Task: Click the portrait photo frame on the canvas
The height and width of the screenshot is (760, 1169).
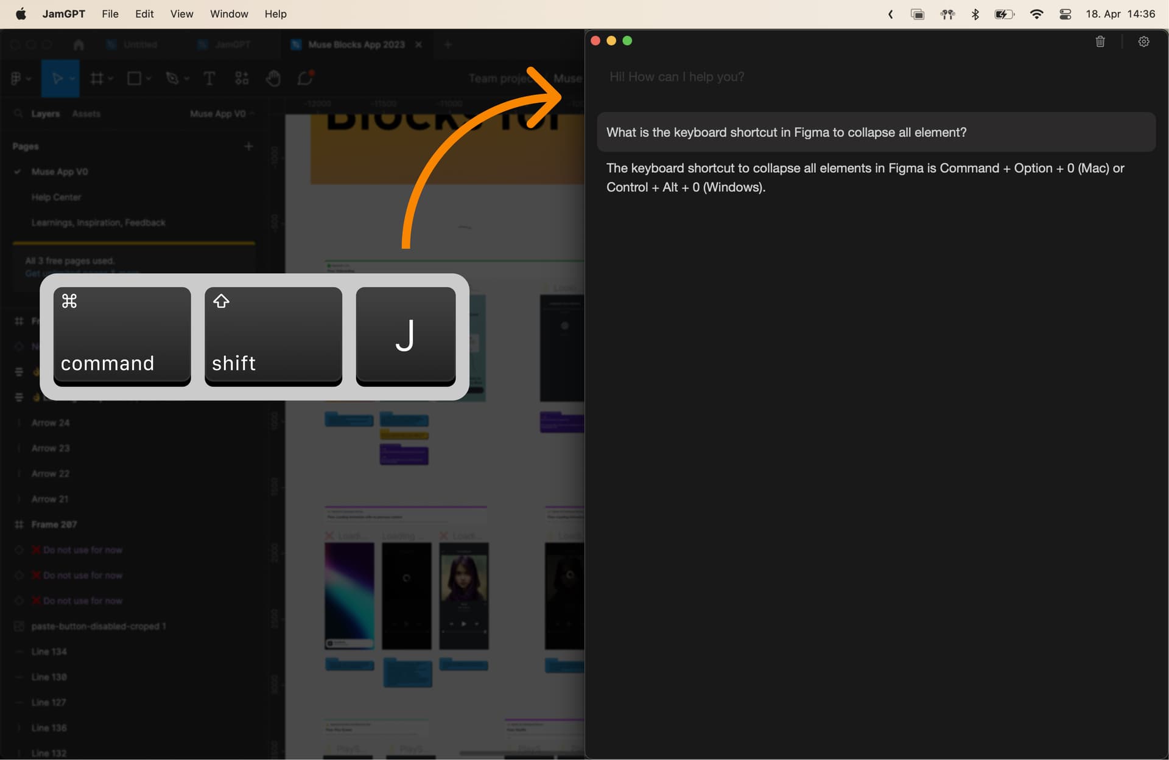Action: coord(463,596)
